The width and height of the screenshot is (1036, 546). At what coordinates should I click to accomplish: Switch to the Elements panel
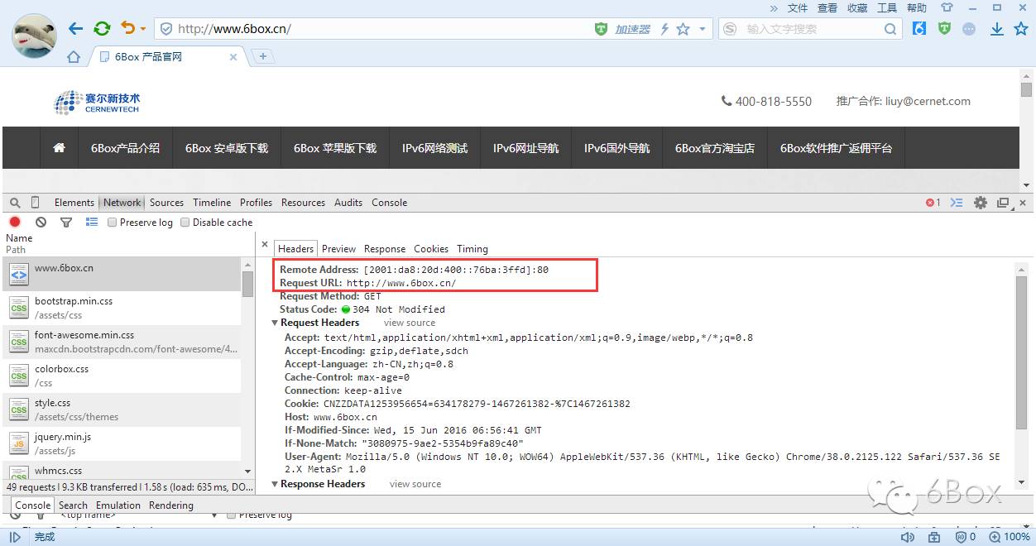coord(74,203)
